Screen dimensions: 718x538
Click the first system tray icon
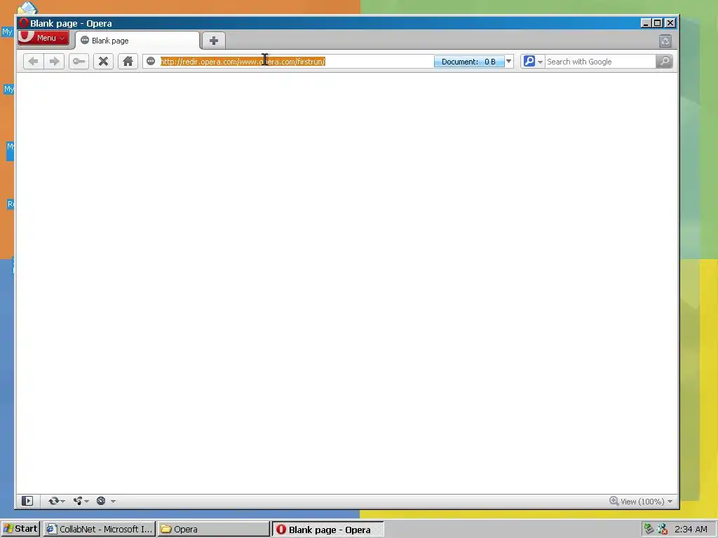click(x=649, y=530)
